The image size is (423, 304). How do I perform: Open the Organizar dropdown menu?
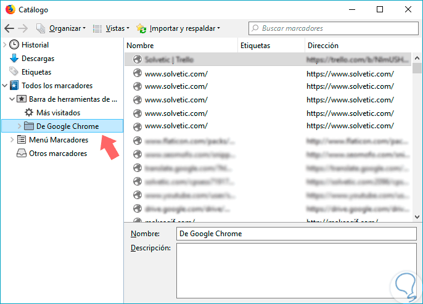tap(67, 28)
